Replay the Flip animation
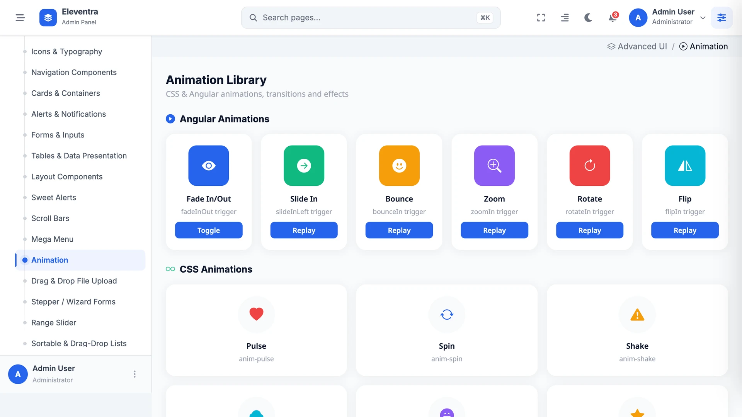 point(685,230)
